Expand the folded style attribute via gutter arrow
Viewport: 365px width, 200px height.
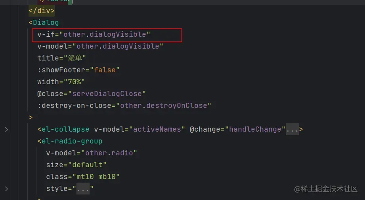click(x=6, y=189)
